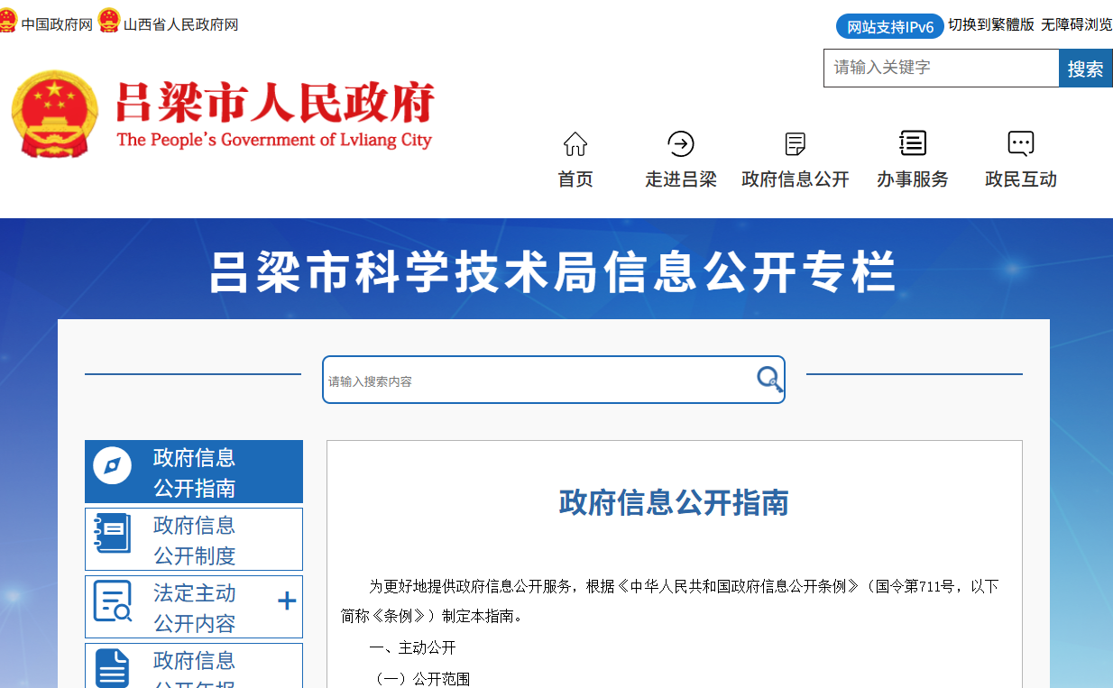This screenshot has width=1113, height=688.
Task: Click the file icon beside the 政府信息公开年报 sidebar item
Action: 113,668
